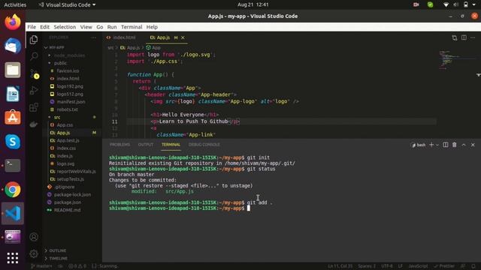Open logo.svg in the explorer
Image resolution: width=481 pixels, height=270 pixels.
point(65,163)
